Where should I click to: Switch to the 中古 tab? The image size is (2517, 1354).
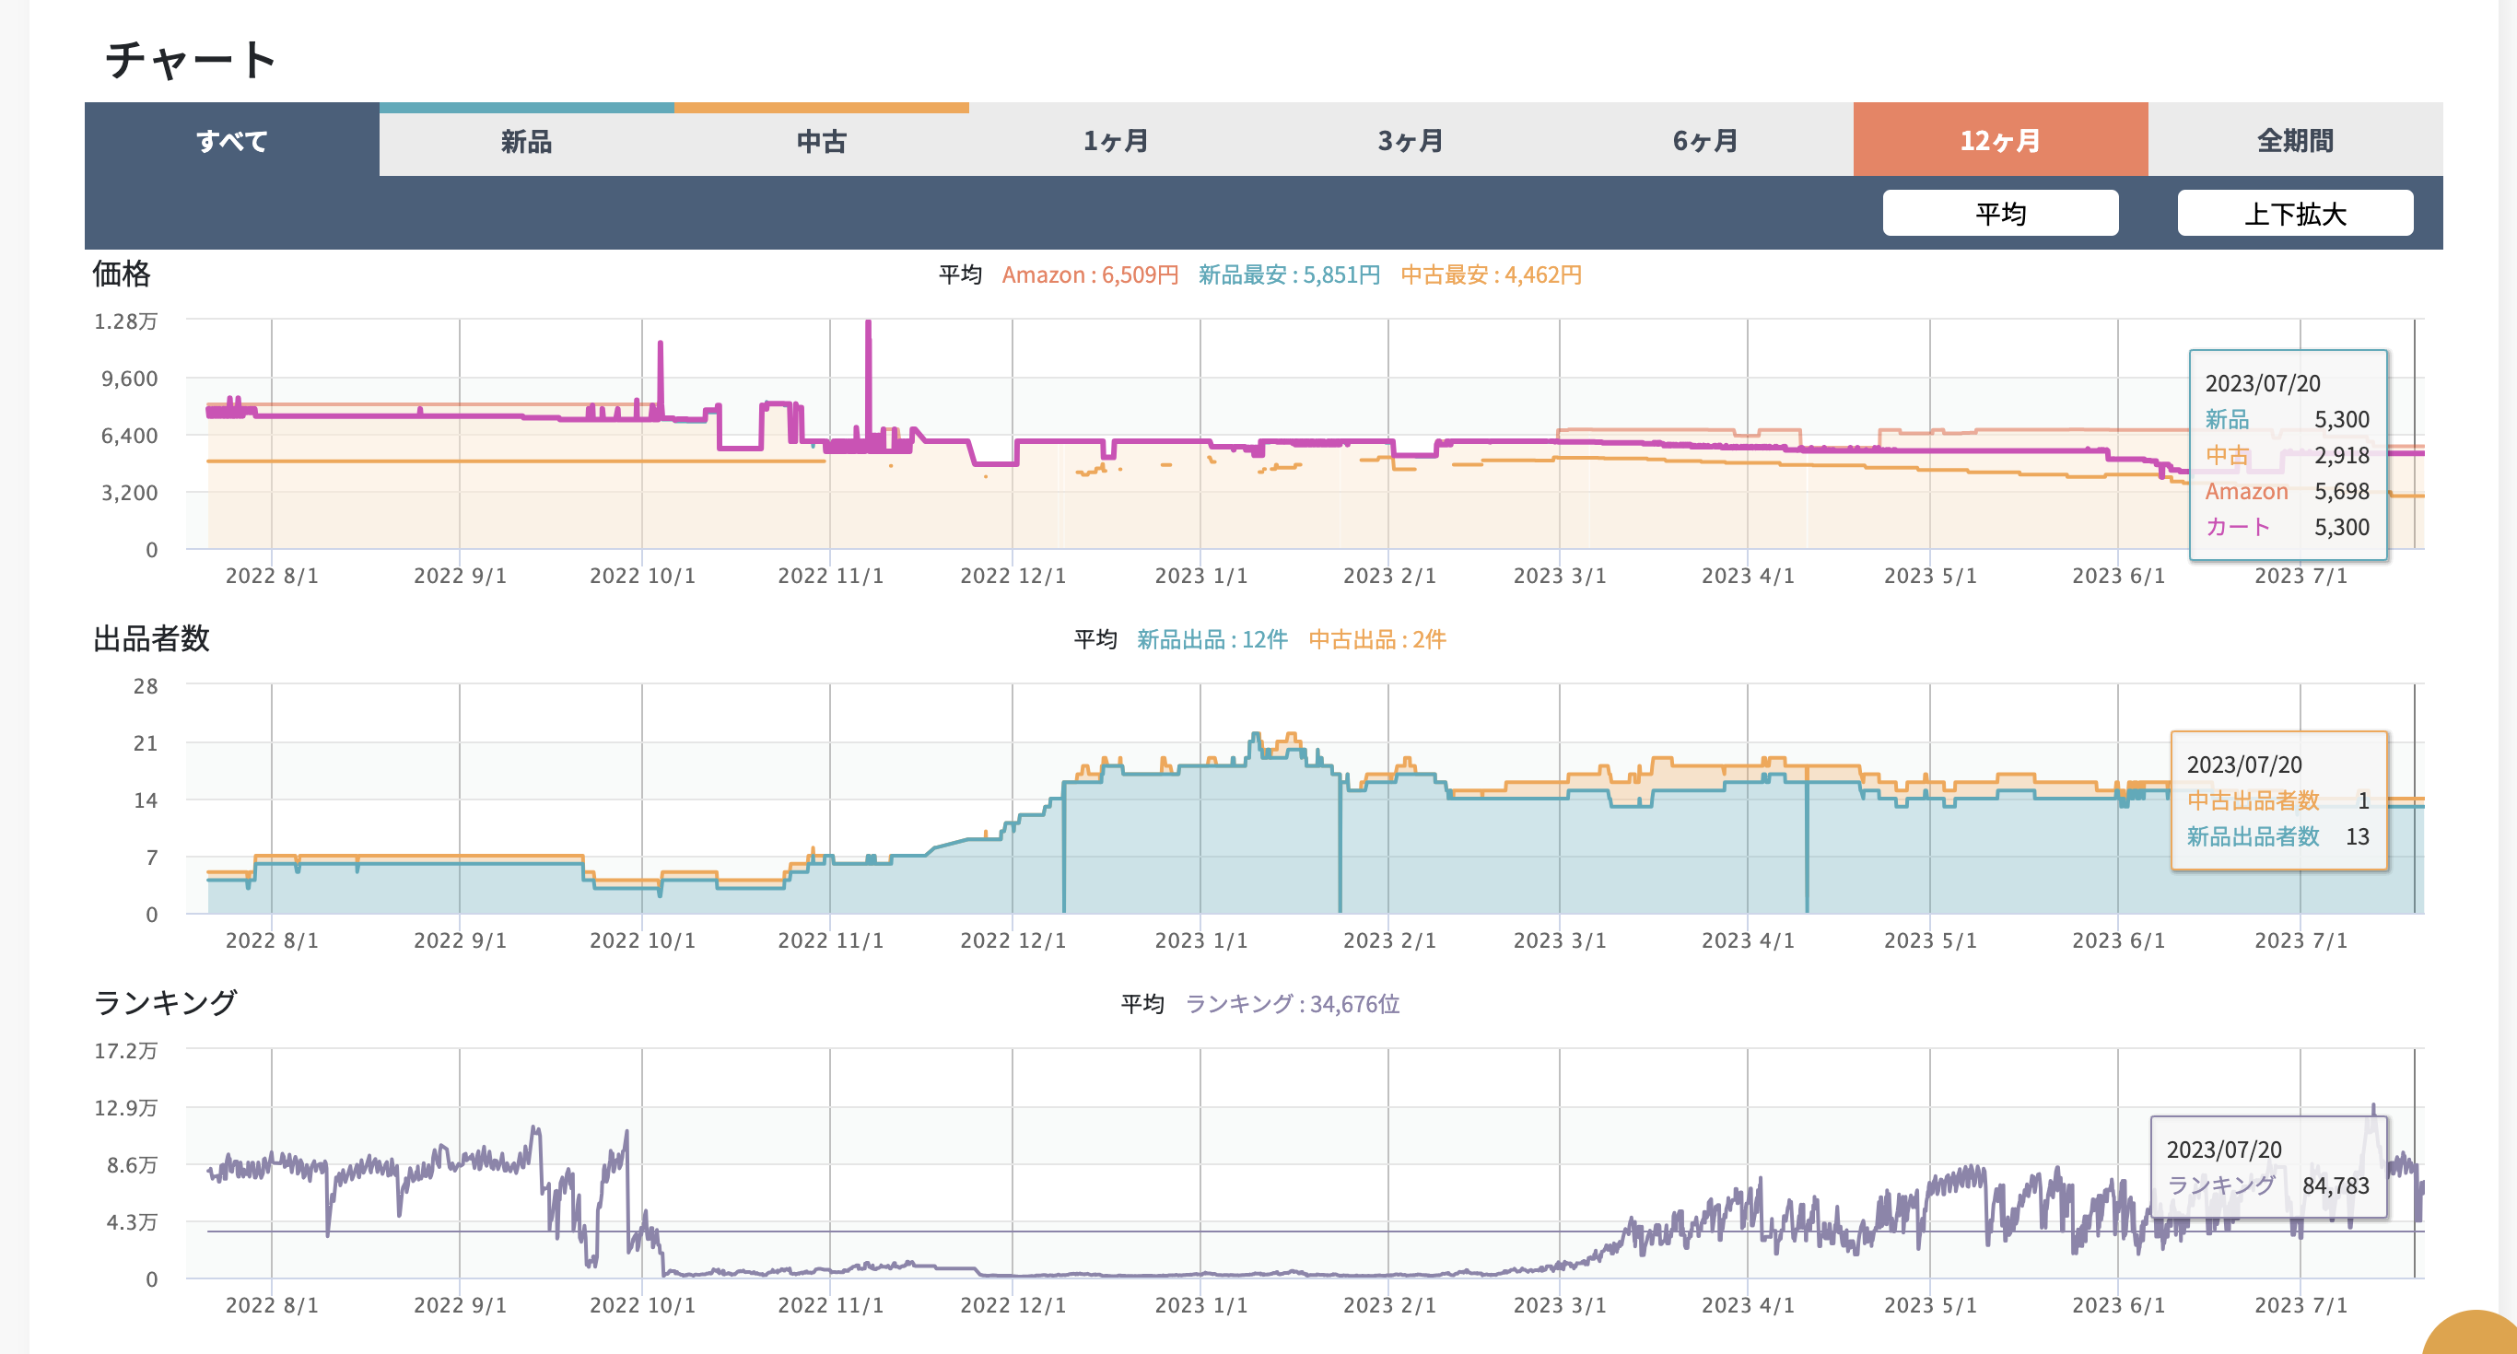821,143
